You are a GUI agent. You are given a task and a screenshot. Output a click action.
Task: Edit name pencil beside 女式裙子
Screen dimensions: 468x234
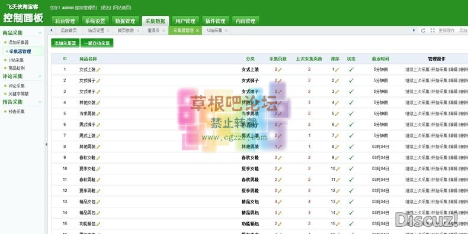(98, 92)
